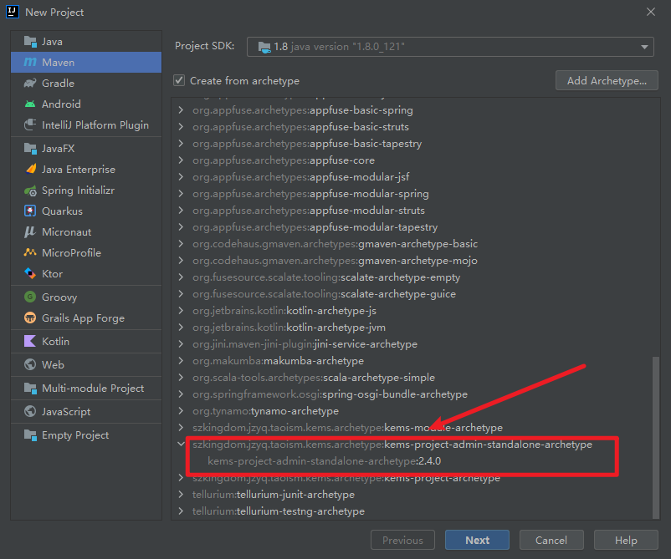Select tellurium-testng-archetype row

tap(279, 511)
